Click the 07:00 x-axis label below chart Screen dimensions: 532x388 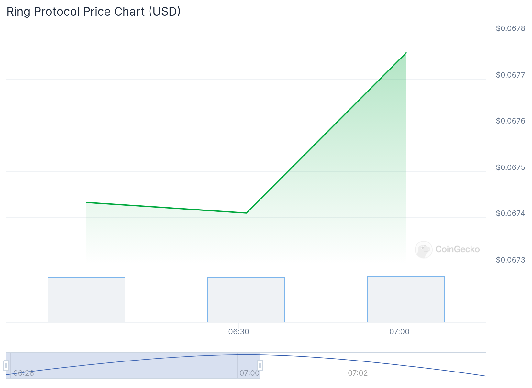[399, 332]
